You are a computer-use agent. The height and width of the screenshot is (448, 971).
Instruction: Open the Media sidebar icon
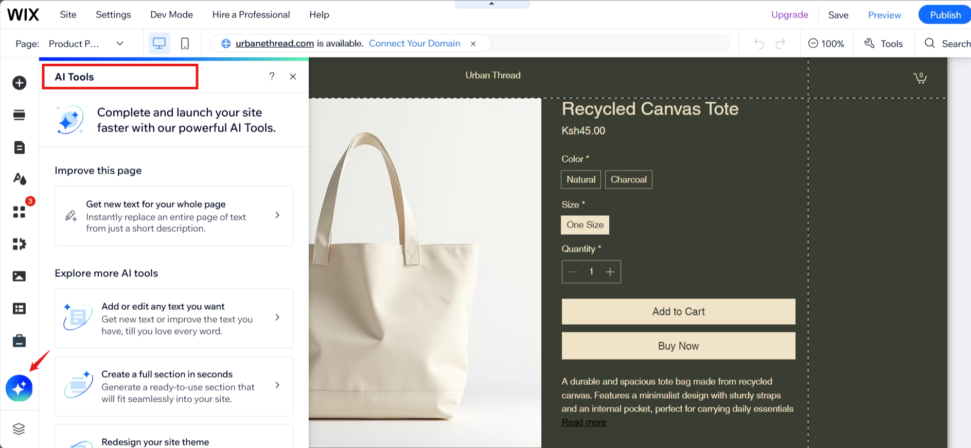[19, 276]
